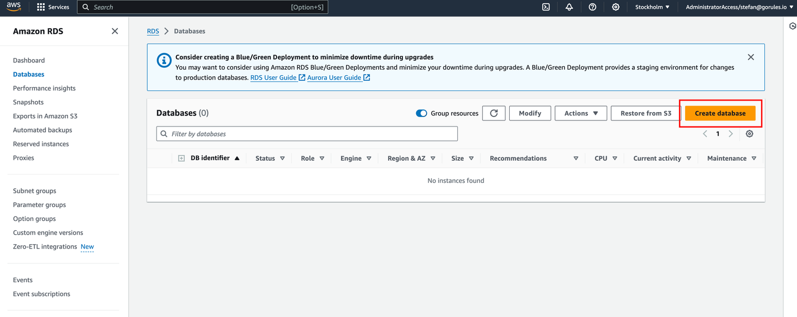Go to Snapshots
797x317 pixels.
(28, 102)
